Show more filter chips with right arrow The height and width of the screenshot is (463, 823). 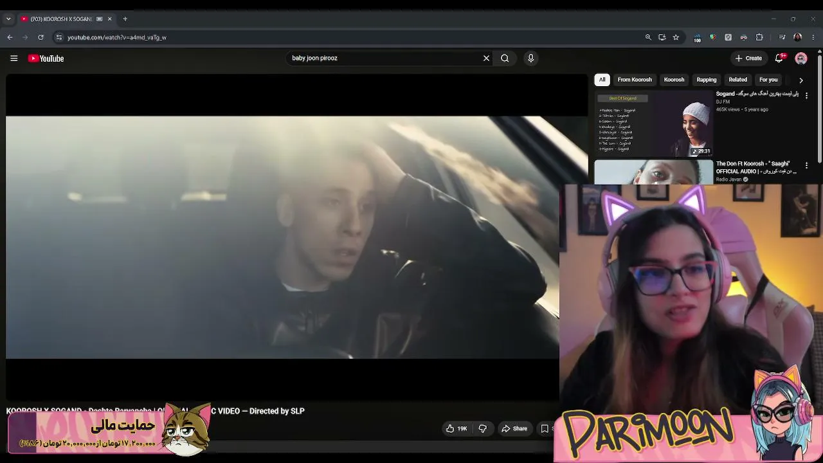tap(800, 80)
